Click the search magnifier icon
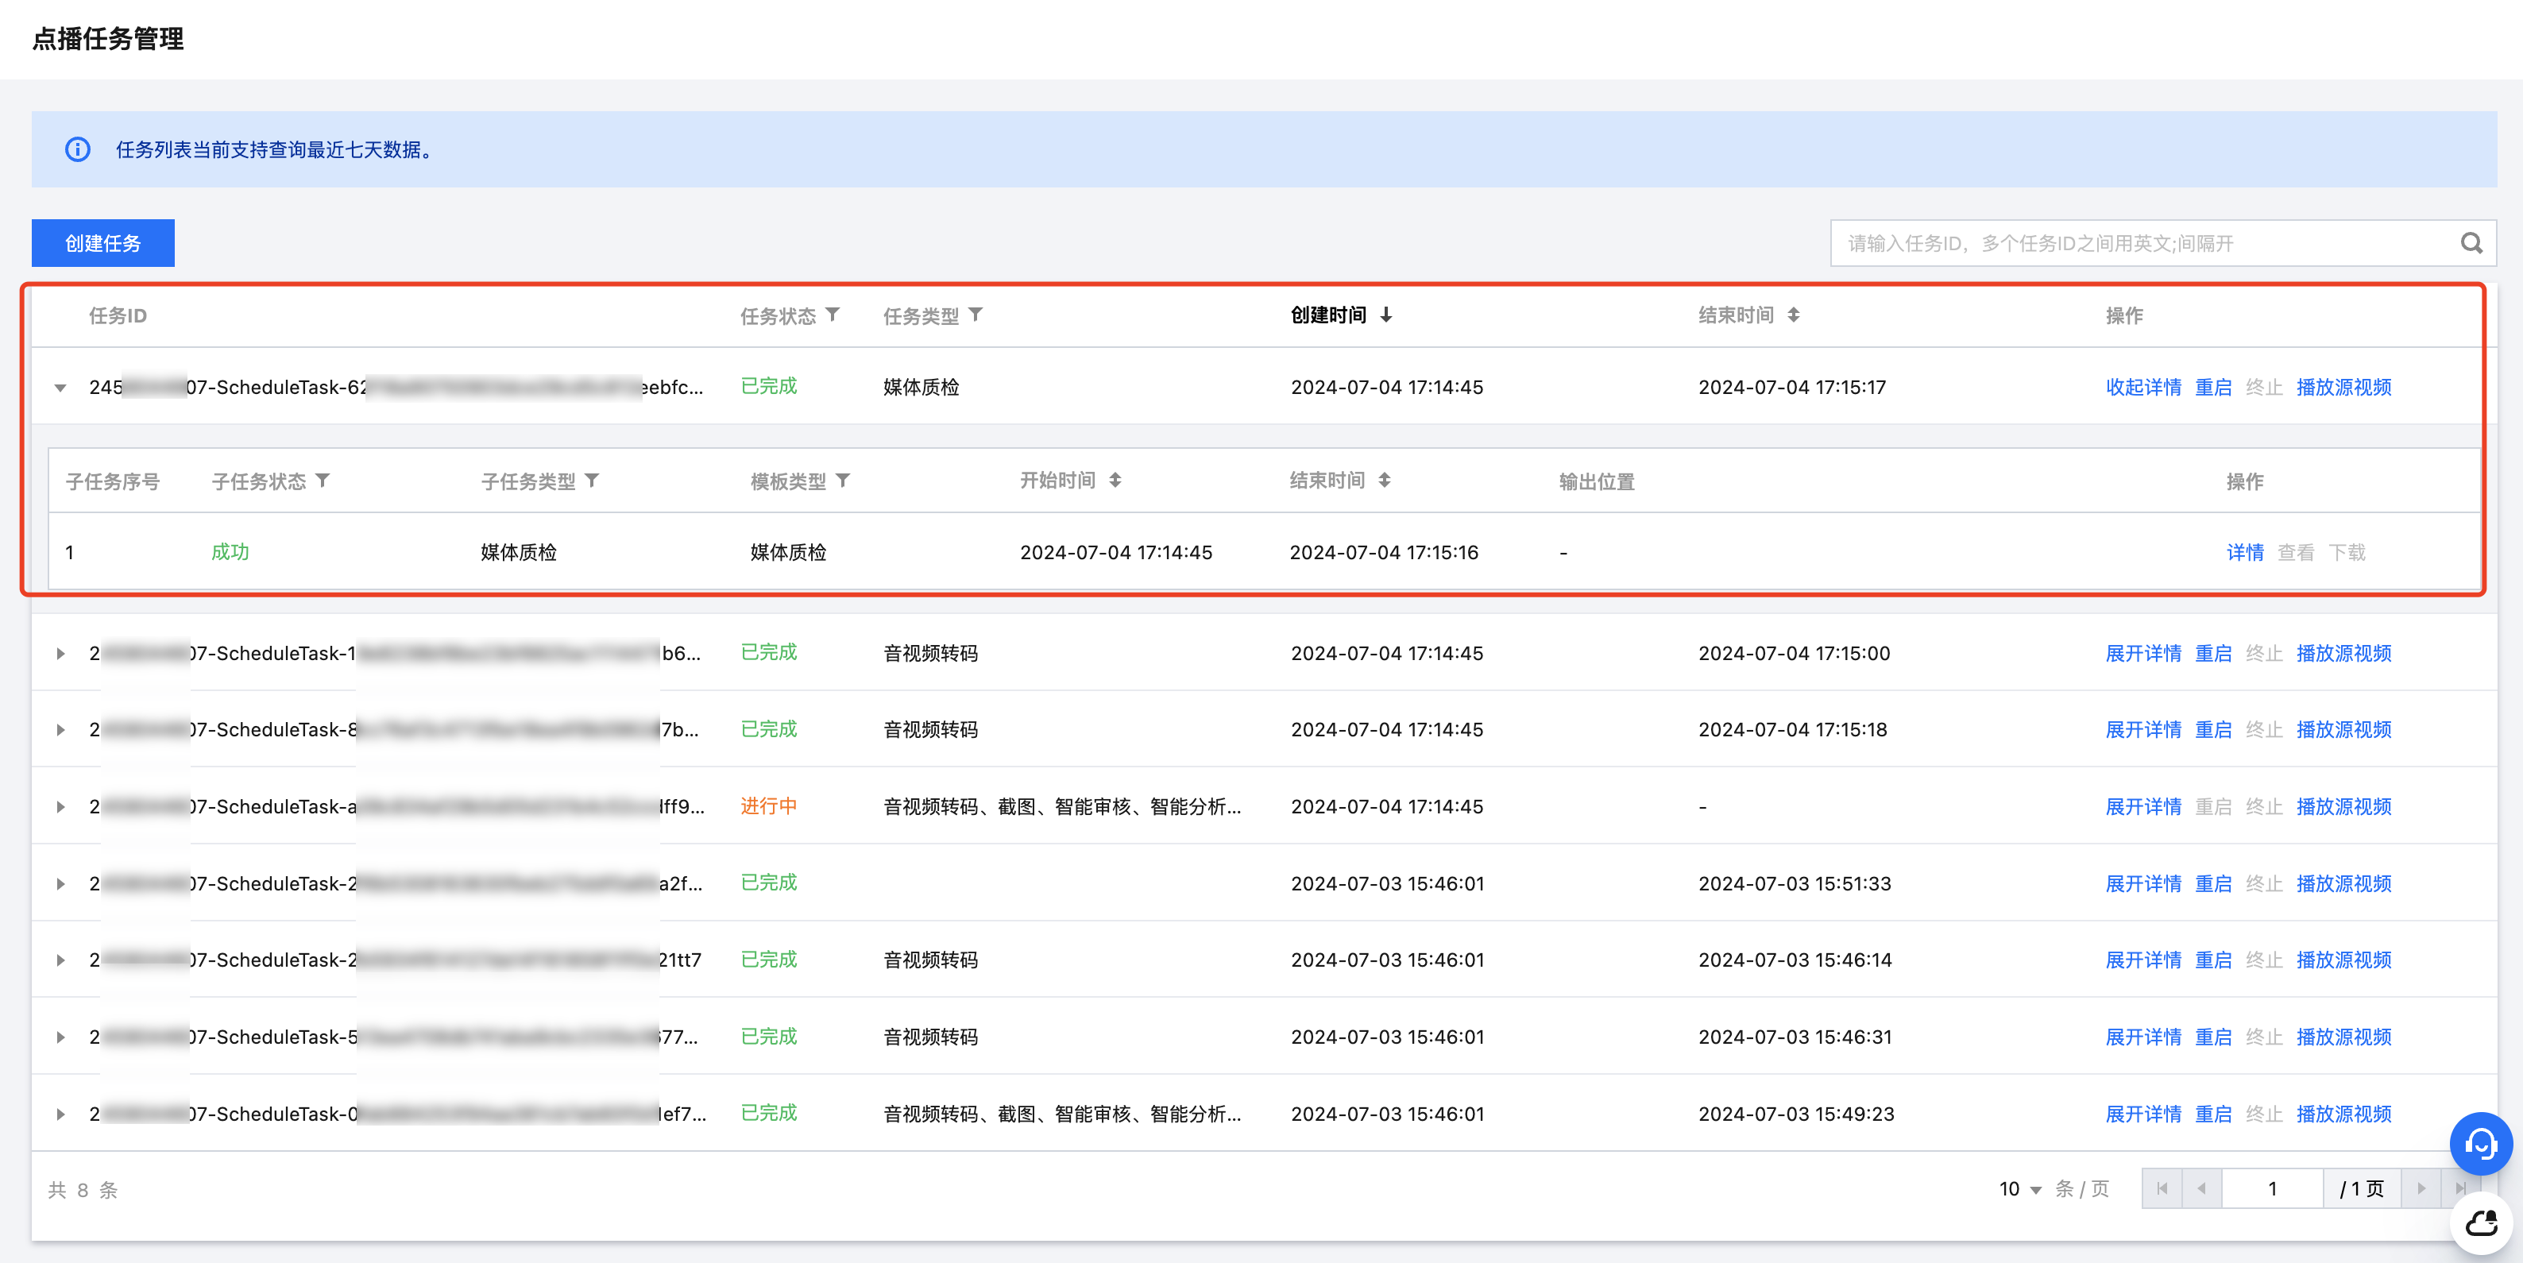 [x=2470, y=243]
